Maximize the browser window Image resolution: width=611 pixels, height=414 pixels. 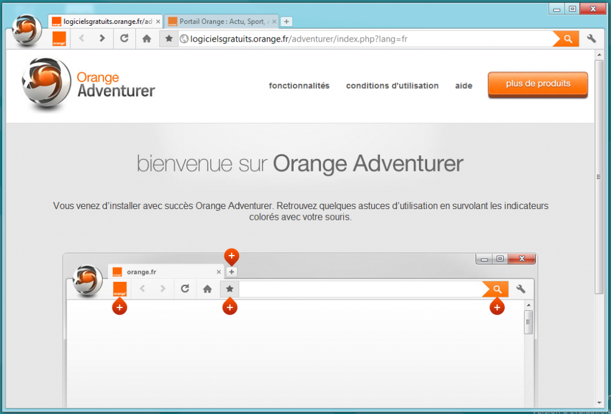coord(572,9)
